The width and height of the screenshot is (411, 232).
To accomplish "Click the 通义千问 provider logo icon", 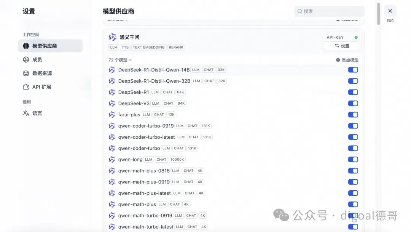I will (x=112, y=37).
